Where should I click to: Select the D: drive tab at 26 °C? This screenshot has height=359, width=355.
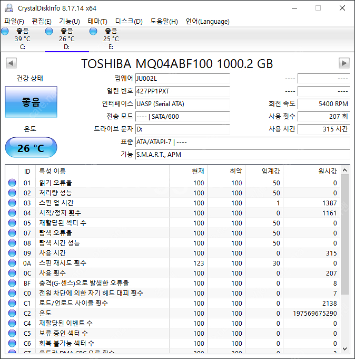[67, 39]
